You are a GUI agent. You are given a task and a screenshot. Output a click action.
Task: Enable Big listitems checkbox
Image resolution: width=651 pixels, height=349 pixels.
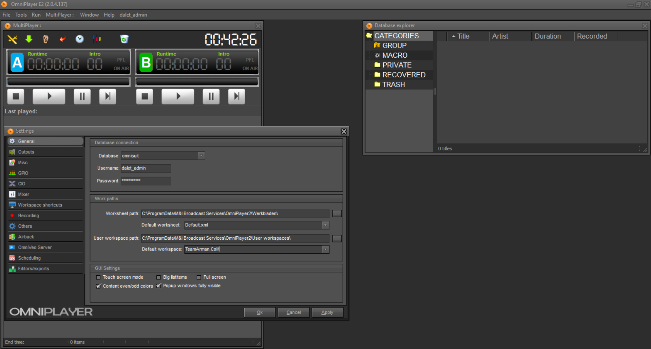pos(158,277)
